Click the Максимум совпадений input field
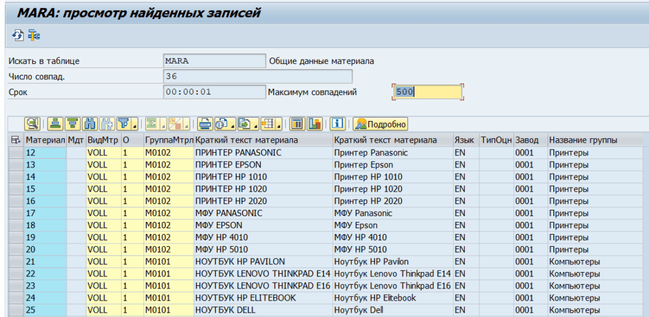Image resolution: width=649 pixels, height=317 pixels. tap(427, 92)
